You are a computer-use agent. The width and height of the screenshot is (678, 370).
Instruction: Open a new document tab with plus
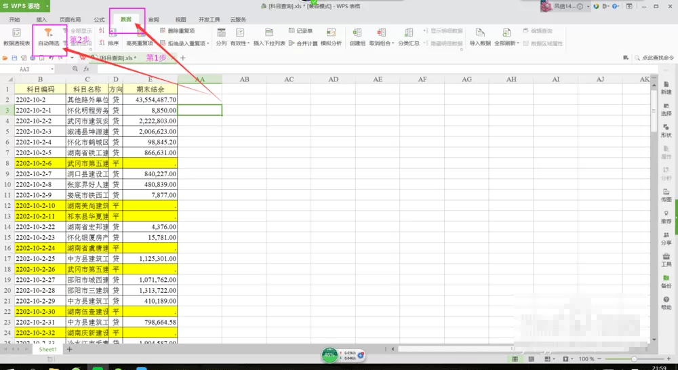(183, 58)
